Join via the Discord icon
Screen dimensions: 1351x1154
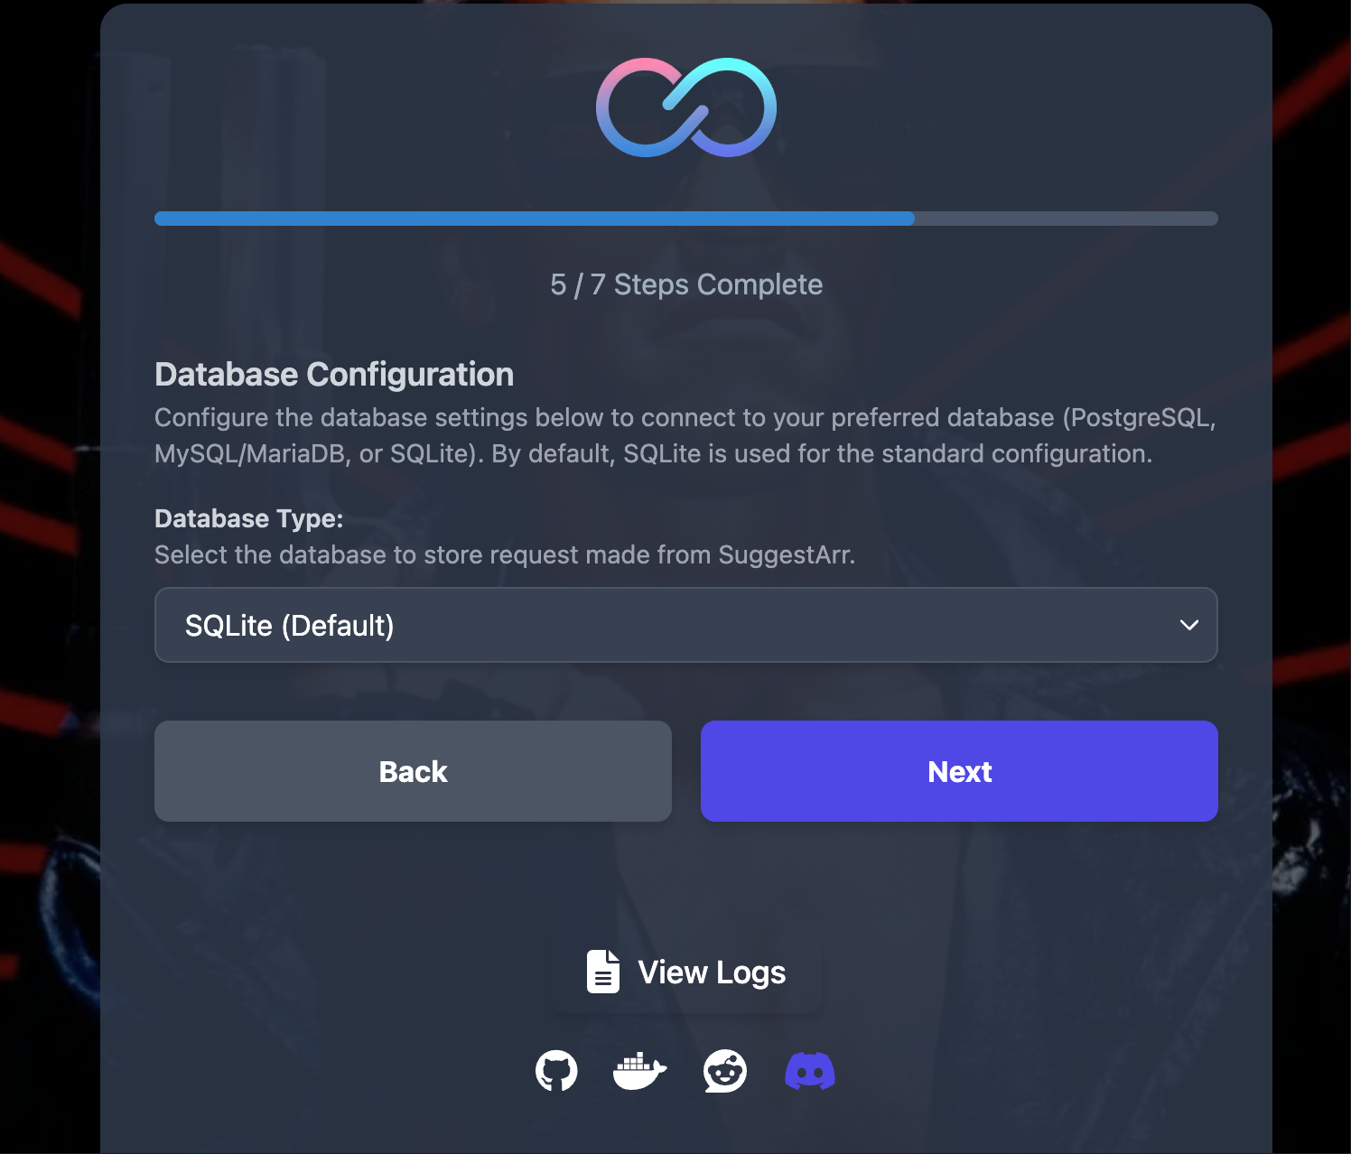[810, 1071]
